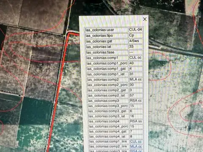203x152 pixels.
Task: Select the comp1_porc value 40
Action: click(x=132, y=63)
